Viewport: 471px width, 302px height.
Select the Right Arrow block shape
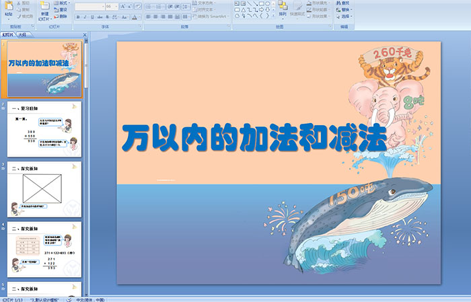[x=261, y=9]
